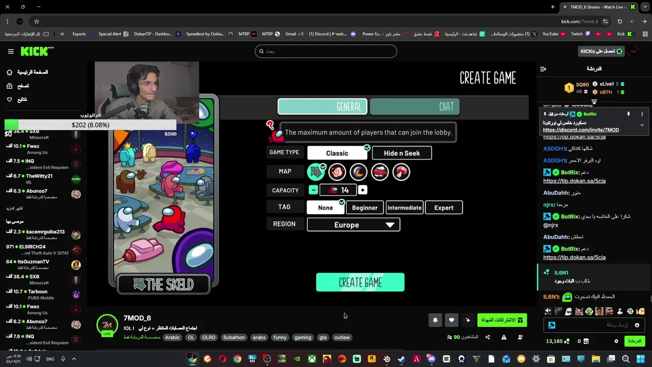Screen dimensions: 652x367
Task: Decrease lobby capacity with minus button
Action: pyautogui.click(x=313, y=190)
